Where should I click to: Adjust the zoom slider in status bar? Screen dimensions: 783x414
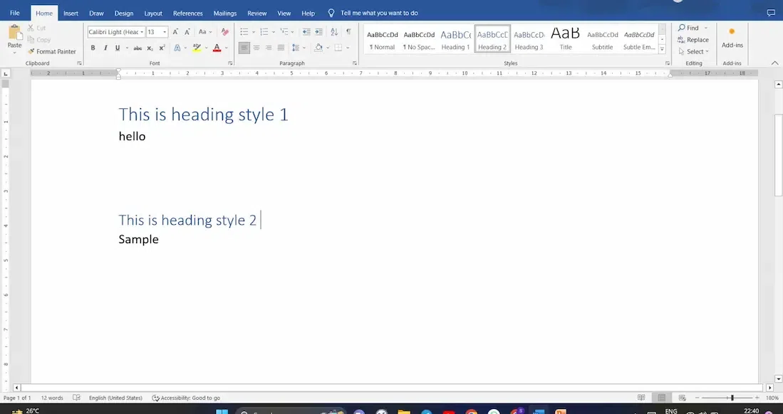pos(732,398)
